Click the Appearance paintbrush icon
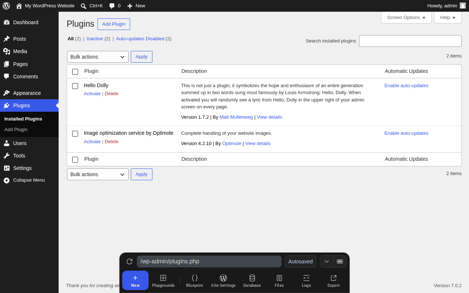Screen dimensions: 469x293 pos(7,93)
